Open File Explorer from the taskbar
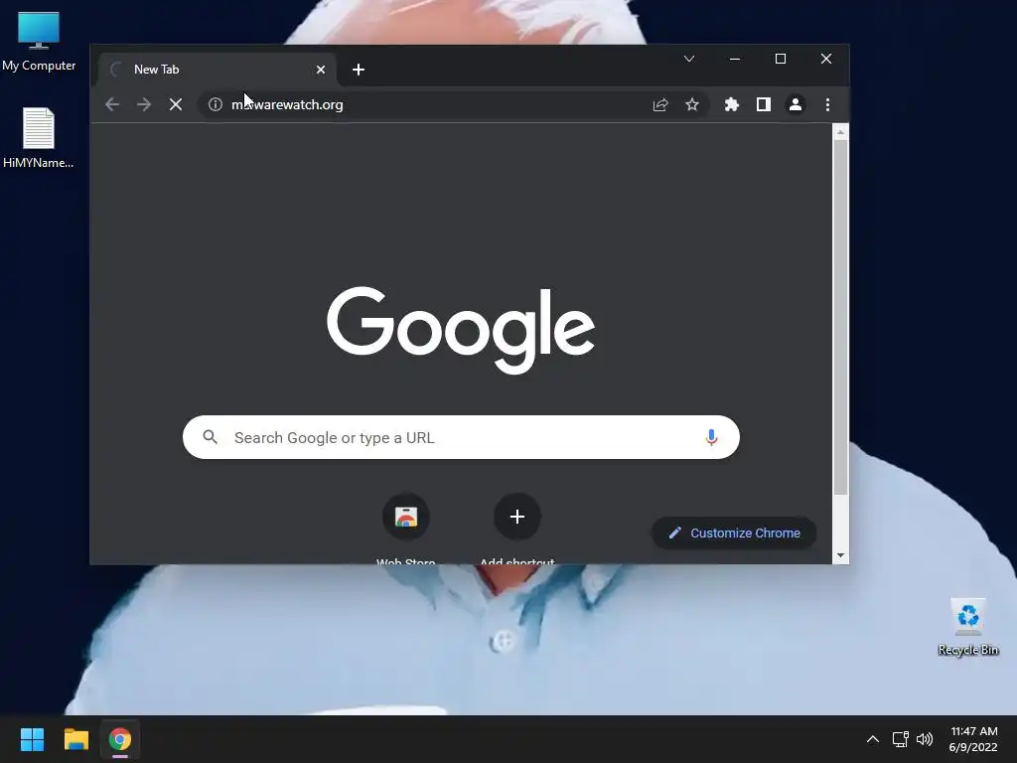Image resolution: width=1017 pixels, height=763 pixels. coord(75,739)
